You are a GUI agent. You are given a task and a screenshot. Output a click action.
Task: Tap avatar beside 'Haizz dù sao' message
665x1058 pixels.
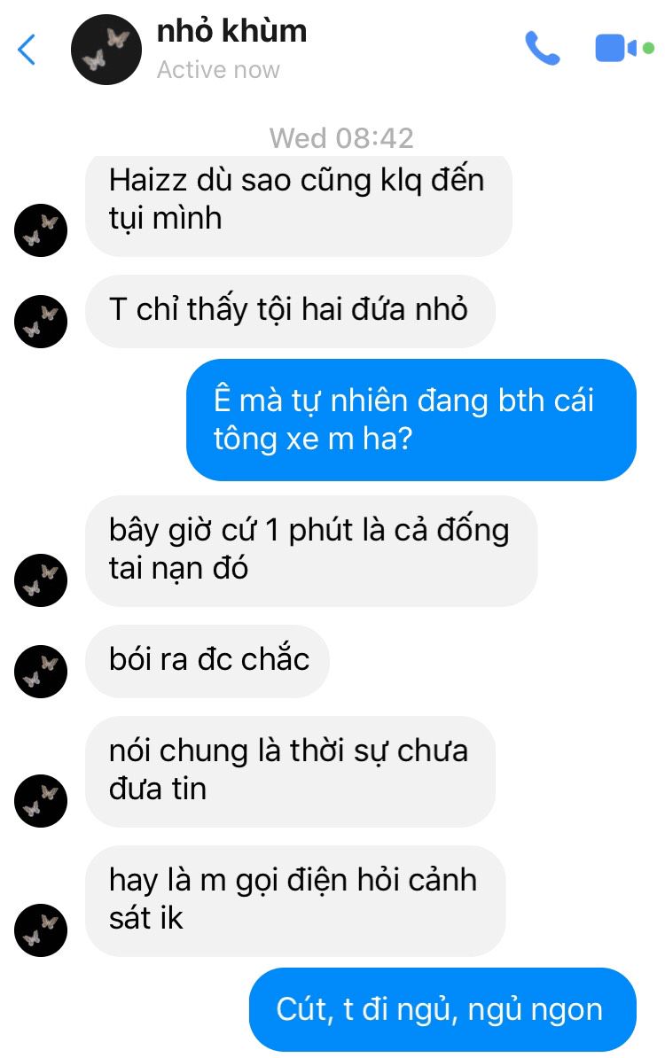tap(41, 230)
